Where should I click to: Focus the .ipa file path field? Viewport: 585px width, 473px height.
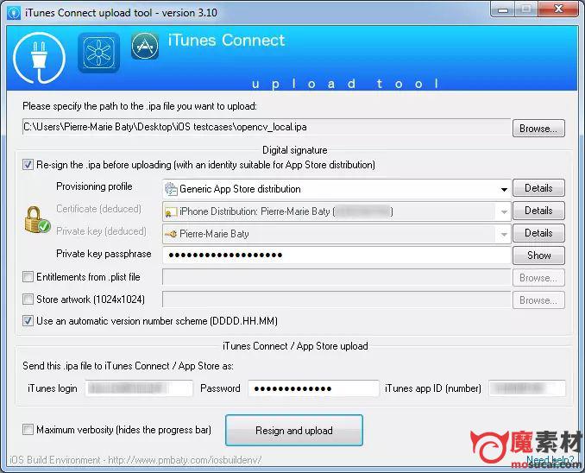tap(267, 127)
